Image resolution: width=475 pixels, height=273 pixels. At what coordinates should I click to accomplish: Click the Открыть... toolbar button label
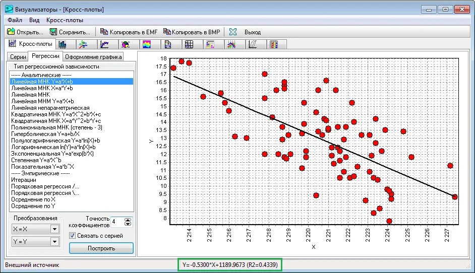click(x=30, y=32)
